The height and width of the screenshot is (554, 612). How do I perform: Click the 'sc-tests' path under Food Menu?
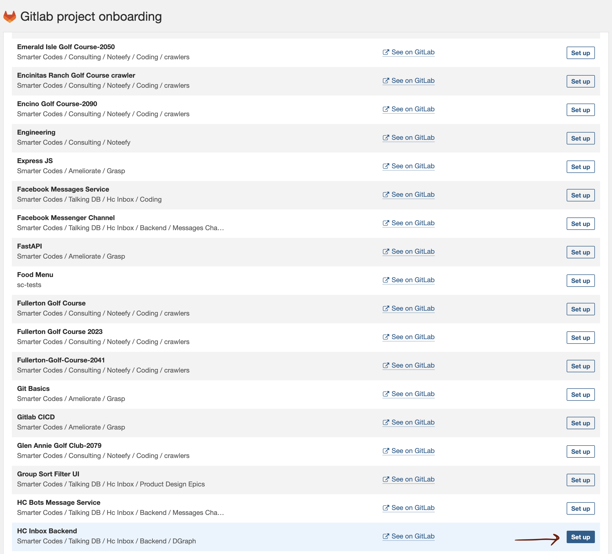click(29, 285)
